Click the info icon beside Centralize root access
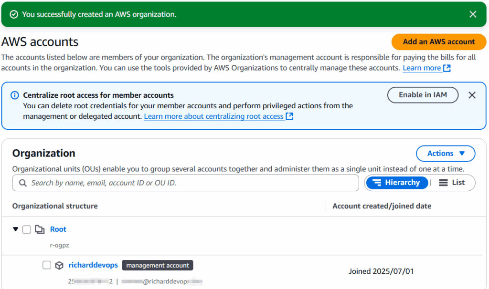Image resolution: width=489 pixels, height=289 pixels. point(15,95)
